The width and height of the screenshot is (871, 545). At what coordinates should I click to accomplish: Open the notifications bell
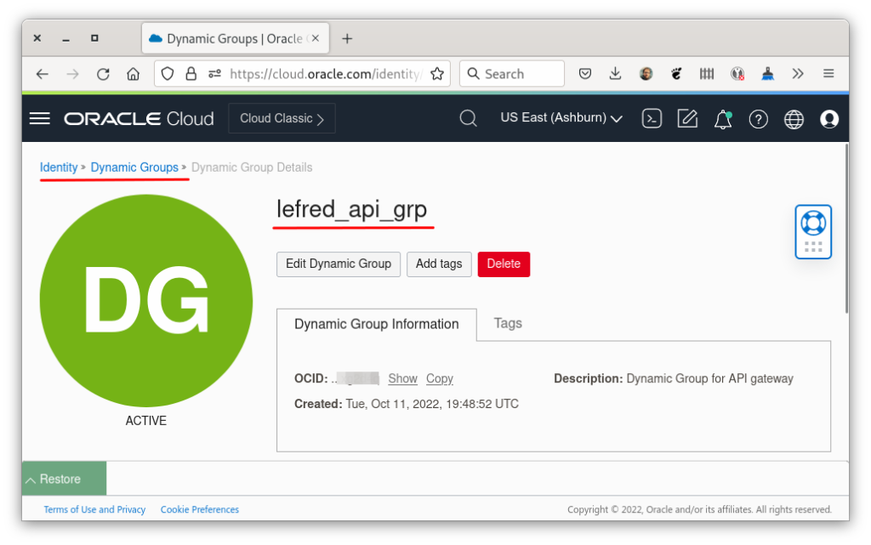tap(722, 118)
